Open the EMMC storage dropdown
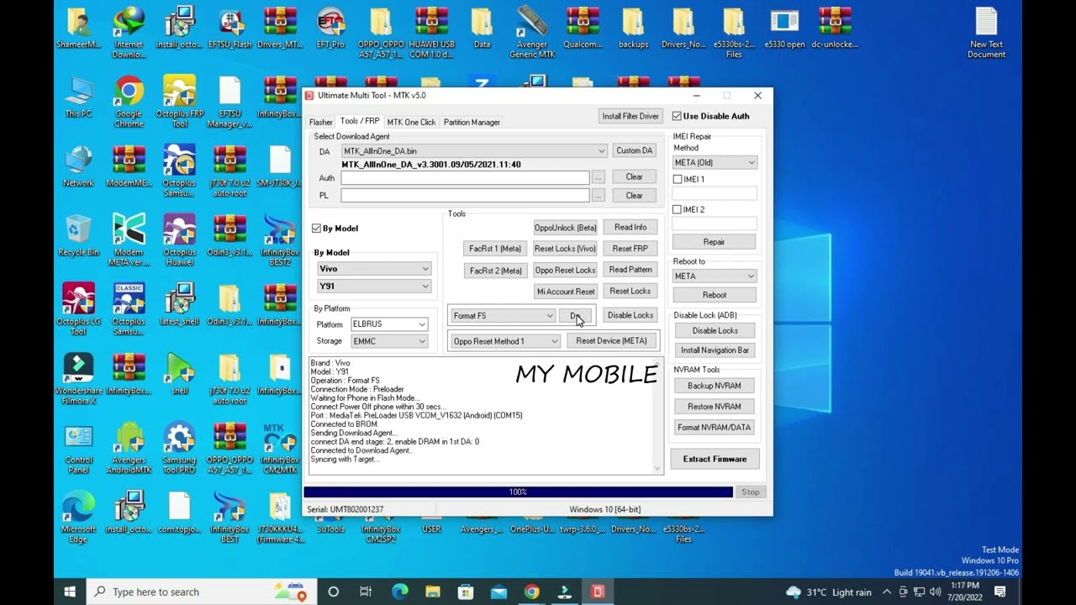The image size is (1076, 605). (x=388, y=341)
